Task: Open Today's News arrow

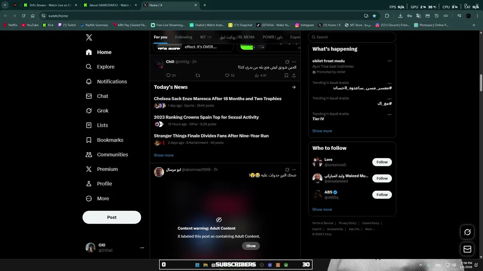Action: point(294,87)
